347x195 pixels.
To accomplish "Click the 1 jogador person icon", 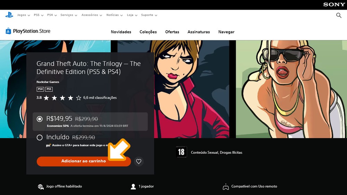I will coord(133,187).
